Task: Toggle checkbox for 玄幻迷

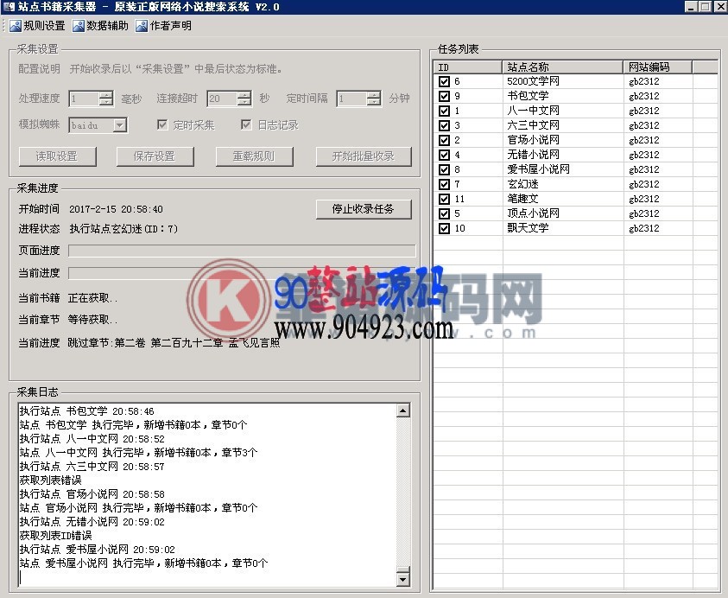Action: (x=445, y=184)
